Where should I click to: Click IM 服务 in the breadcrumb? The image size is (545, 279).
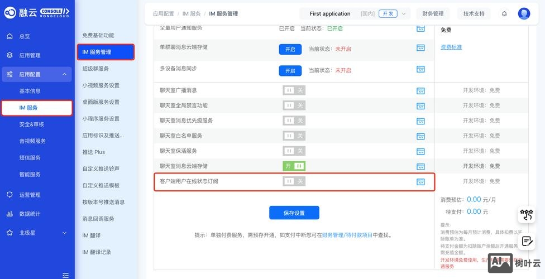tap(192, 14)
